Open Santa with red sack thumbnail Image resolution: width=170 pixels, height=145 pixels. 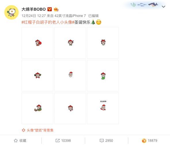pyautogui.click(x=37, y=43)
